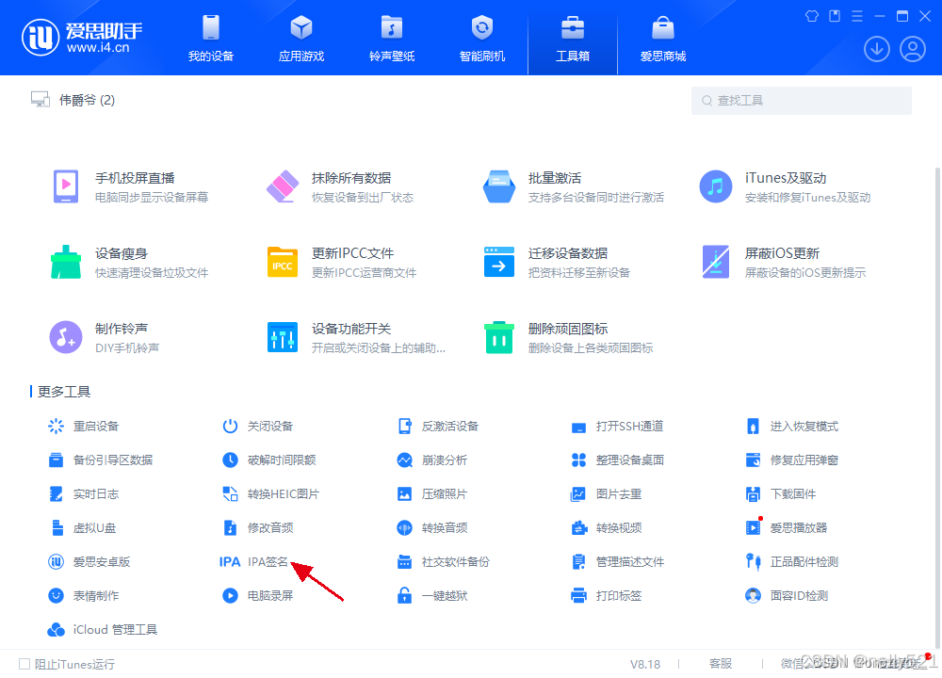Open the user account profile icon
Image resolution: width=942 pixels, height=678 pixels.
(x=913, y=49)
